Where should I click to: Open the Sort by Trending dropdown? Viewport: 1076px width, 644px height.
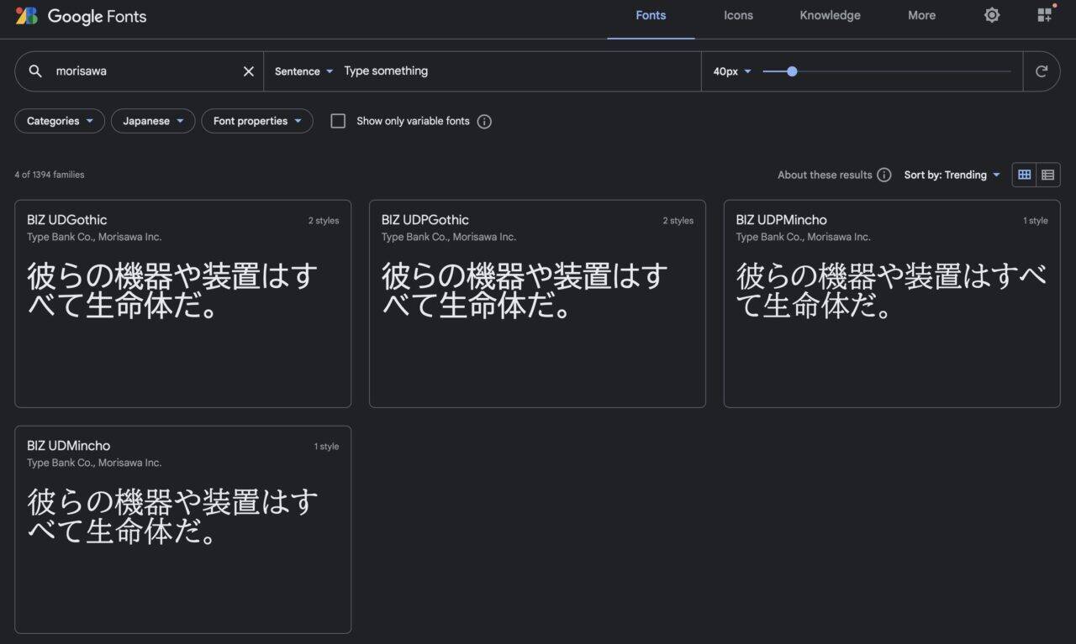(952, 175)
